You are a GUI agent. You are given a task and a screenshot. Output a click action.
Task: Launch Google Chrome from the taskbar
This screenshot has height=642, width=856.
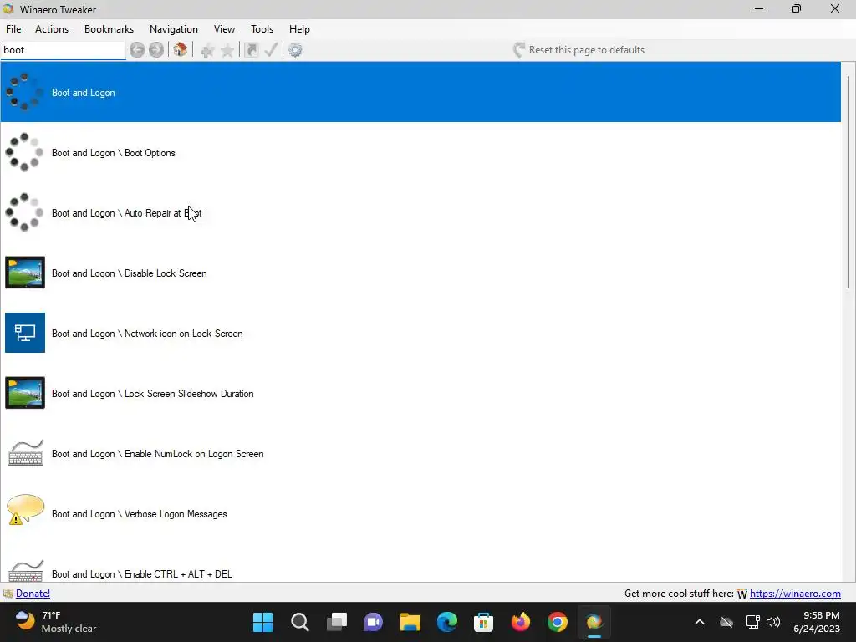(x=558, y=622)
